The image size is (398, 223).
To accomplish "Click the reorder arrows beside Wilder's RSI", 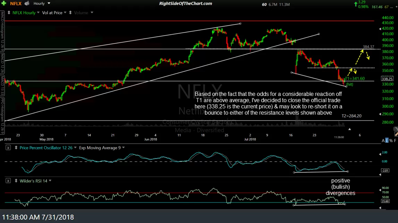I will coord(16,181).
